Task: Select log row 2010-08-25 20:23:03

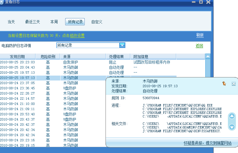Action: (x=88, y=62)
